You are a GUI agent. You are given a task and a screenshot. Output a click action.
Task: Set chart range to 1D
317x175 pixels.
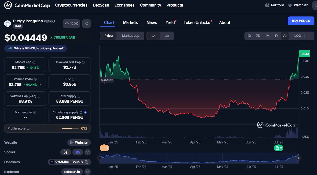249,36
